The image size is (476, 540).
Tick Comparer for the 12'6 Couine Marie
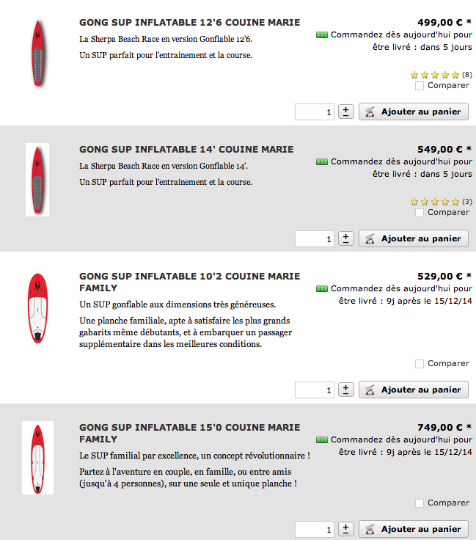[x=420, y=86]
